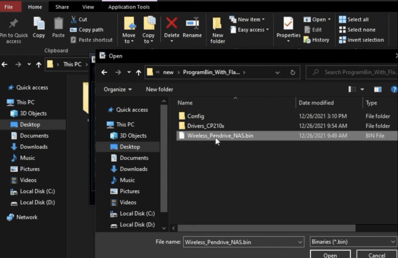The width and height of the screenshot is (398, 258).
Task: Click the Paste ribbon icon
Action: 58,28
